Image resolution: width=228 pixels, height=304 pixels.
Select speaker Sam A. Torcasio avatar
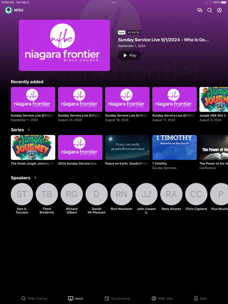[22, 194]
